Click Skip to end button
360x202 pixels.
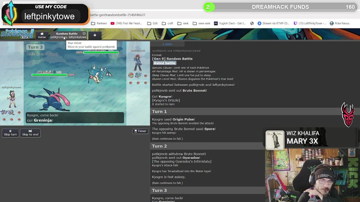pyautogui.click(x=30, y=133)
